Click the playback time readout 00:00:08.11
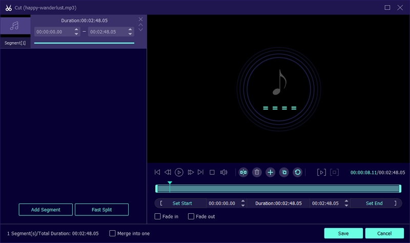410x243 pixels. (x=363, y=172)
